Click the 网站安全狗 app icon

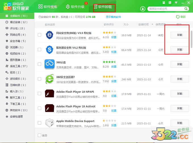(49, 35)
